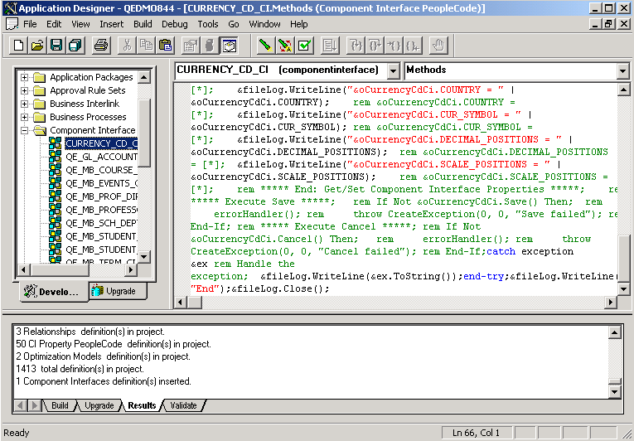634x441 pixels.
Task: Expand the Business Interlink node
Action: point(24,104)
